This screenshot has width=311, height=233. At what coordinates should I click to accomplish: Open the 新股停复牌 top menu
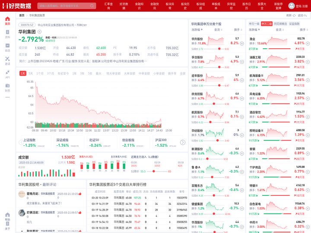(278, 6)
